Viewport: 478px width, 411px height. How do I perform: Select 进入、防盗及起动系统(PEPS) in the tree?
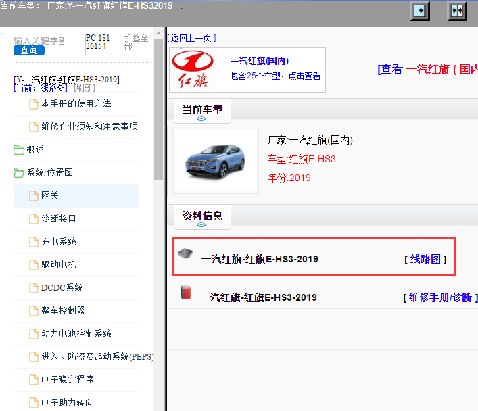[97, 356]
